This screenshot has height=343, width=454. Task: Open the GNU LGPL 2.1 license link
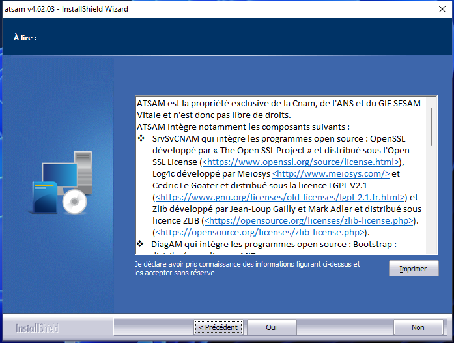pos(281,197)
